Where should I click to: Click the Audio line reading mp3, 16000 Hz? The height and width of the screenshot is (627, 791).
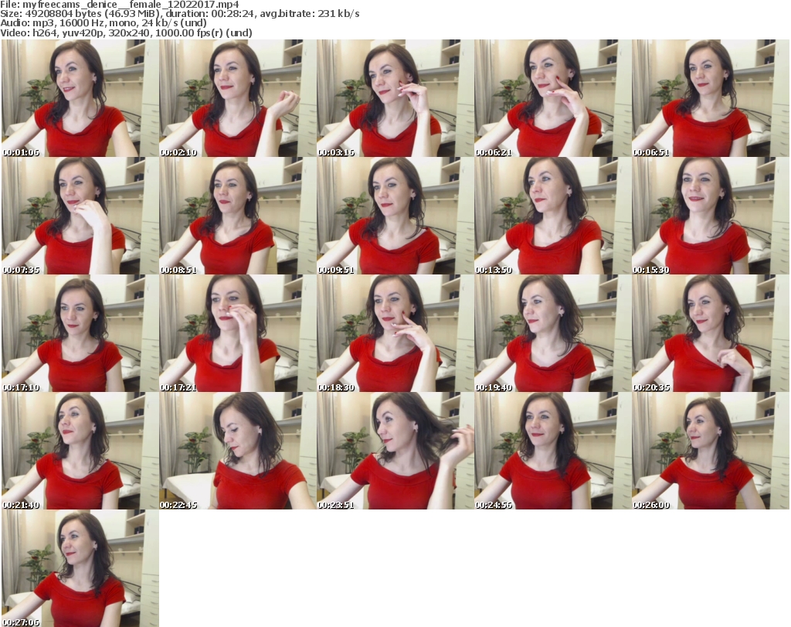[x=104, y=23]
